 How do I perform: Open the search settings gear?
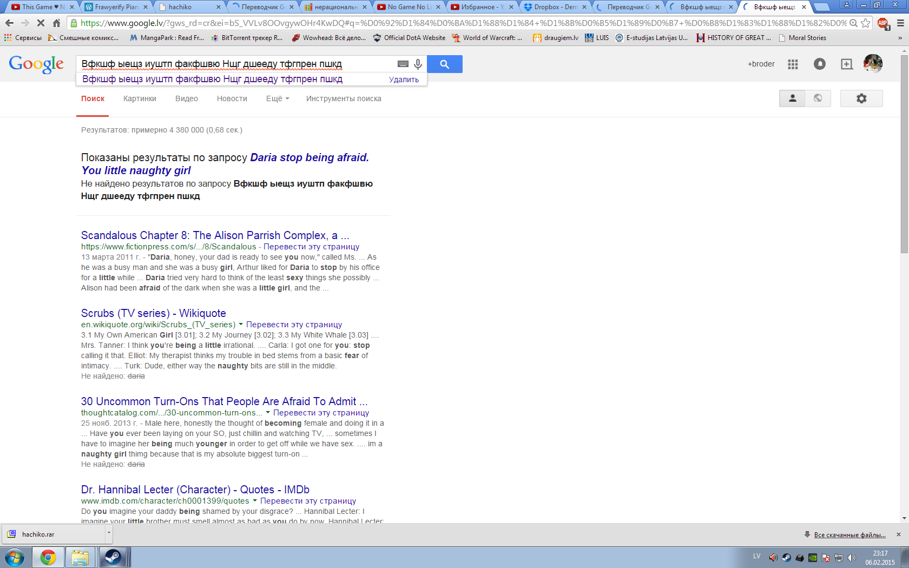click(x=861, y=98)
